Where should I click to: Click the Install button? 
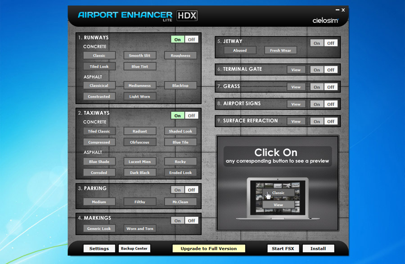[x=318, y=249]
